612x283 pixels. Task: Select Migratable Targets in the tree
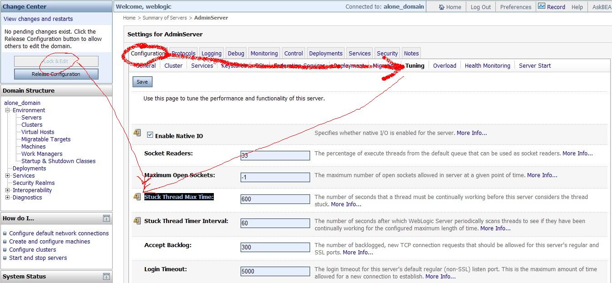(x=46, y=139)
